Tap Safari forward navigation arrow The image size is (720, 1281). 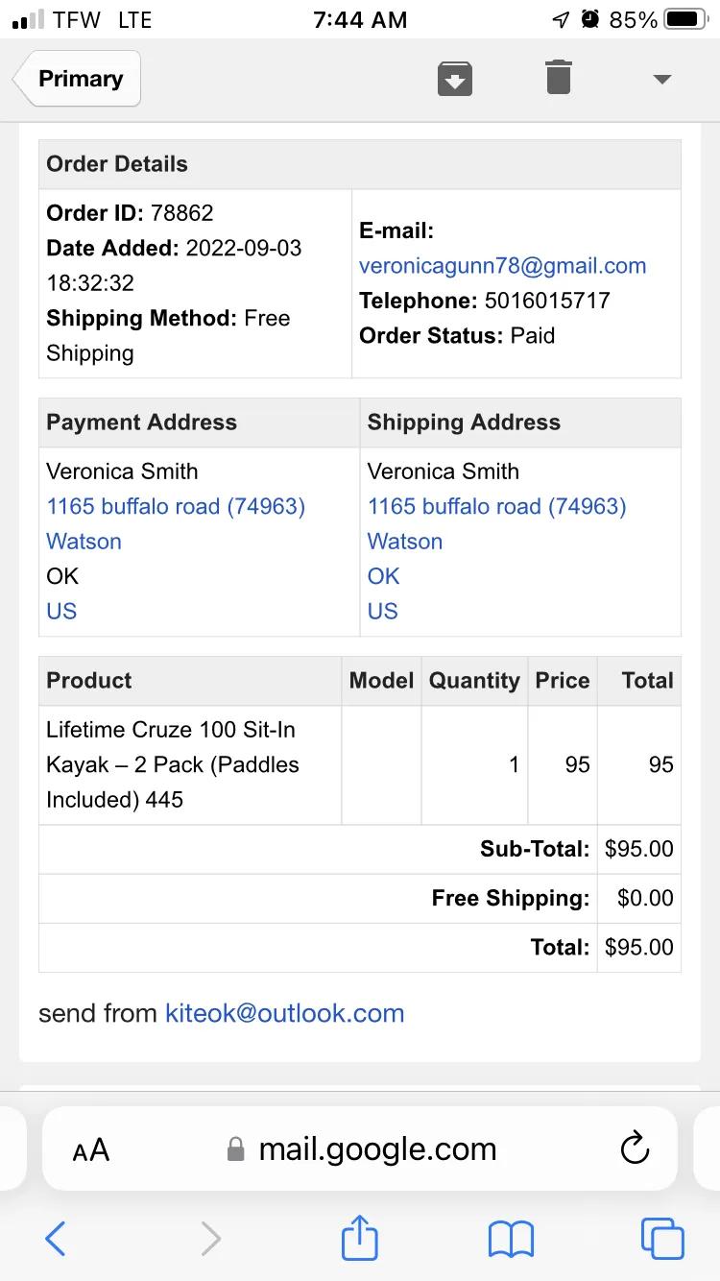tap(210, 1239)
